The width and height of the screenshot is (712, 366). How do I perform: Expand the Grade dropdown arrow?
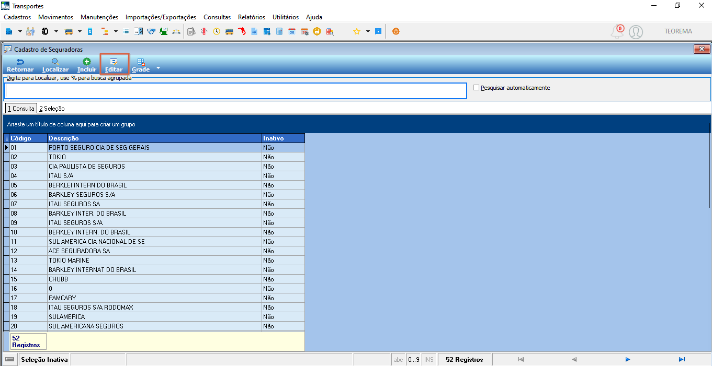[x=158, y=68]
